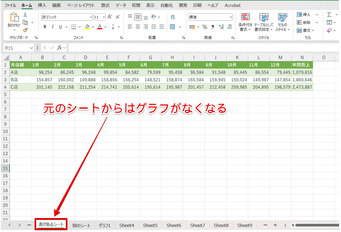Image resolution: width=341 pixels, height=232 pixels.
Task: Open the 標準 number format dropdown
Action: [x=230, y=17]
